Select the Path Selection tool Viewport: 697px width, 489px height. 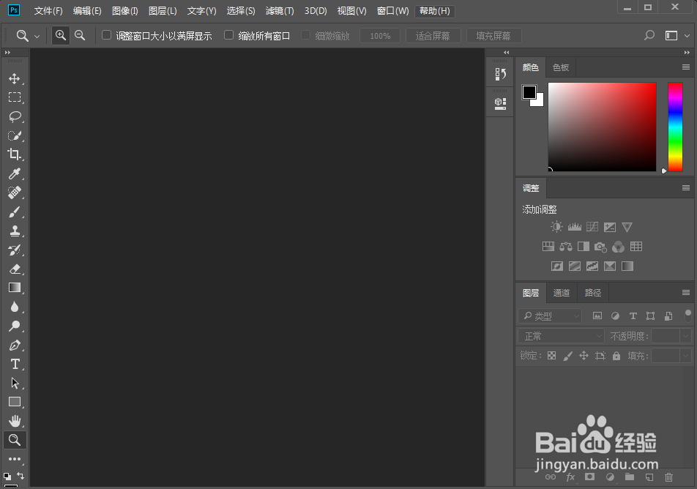click(x=15, y=383)
